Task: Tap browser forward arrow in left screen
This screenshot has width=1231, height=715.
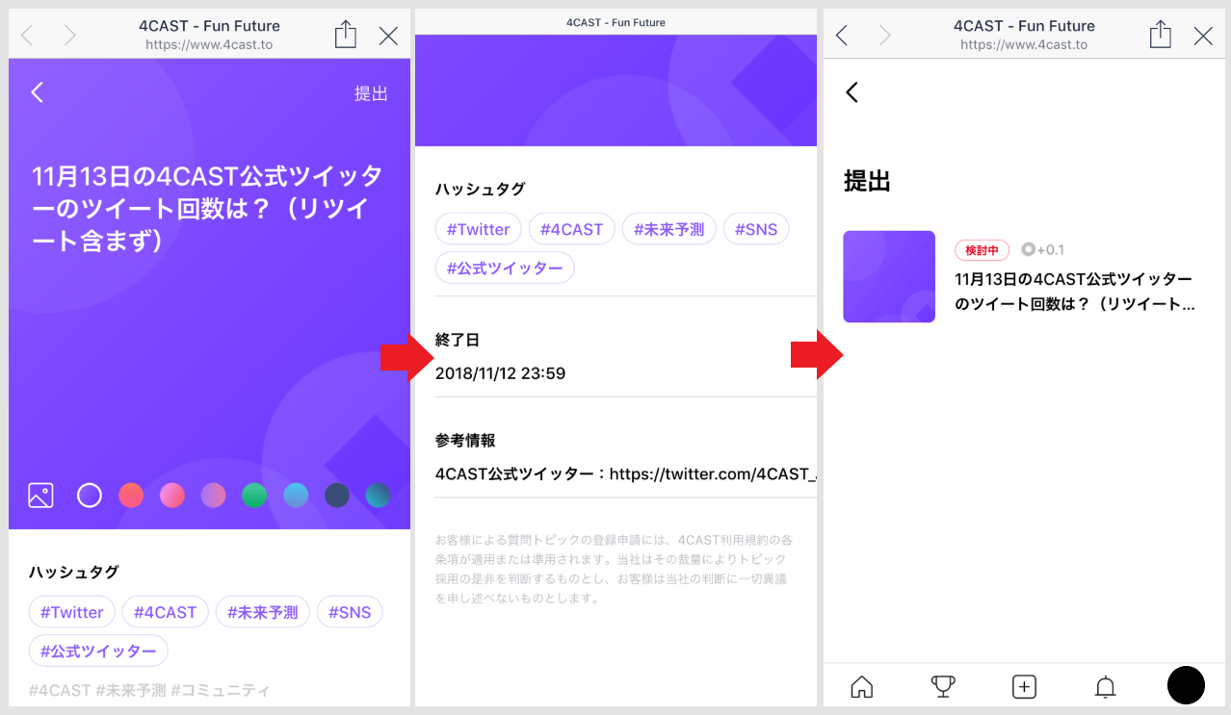Action: point(69,37)
